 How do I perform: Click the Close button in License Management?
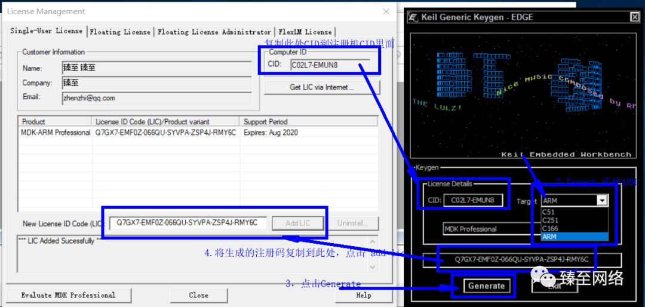199,295
